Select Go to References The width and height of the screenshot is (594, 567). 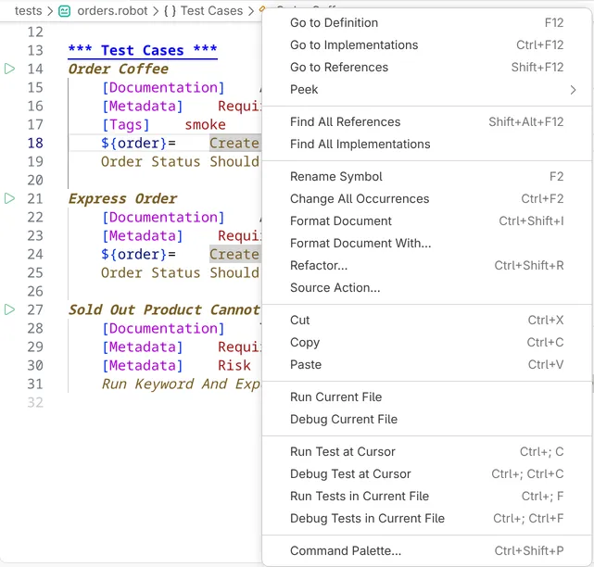pyautogui.click(x=427, y=68)
